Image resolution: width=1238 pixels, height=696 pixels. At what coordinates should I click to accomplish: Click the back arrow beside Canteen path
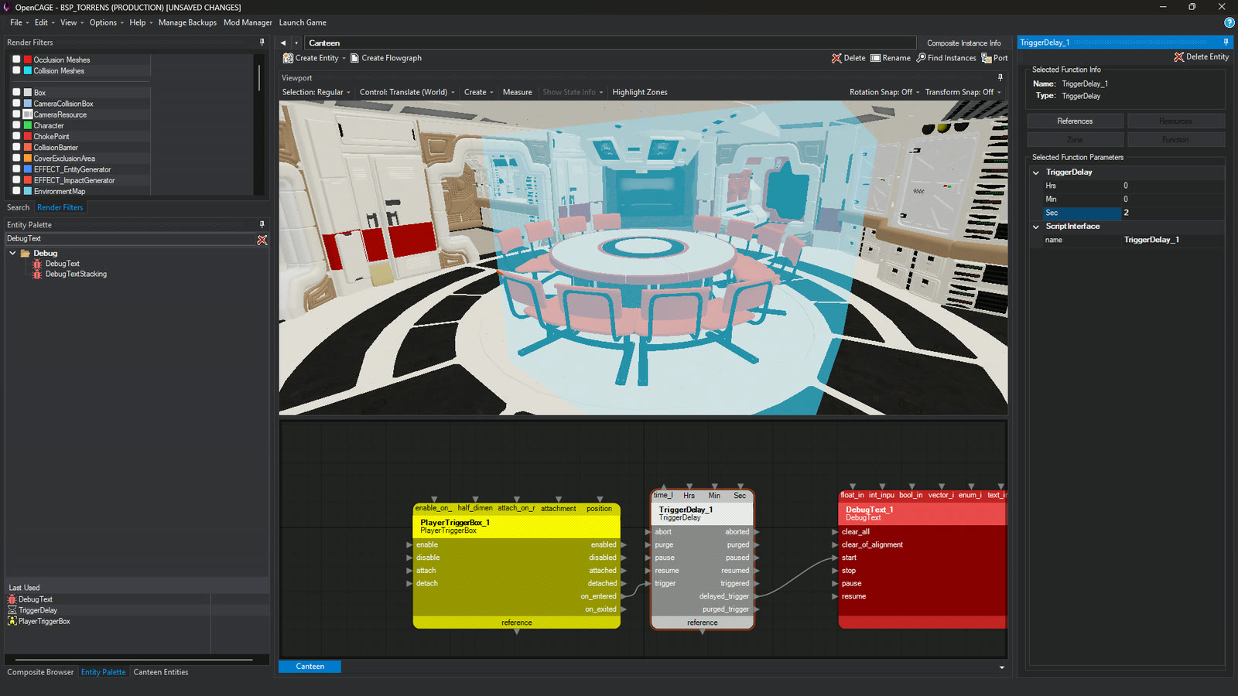tap(283, 43)
